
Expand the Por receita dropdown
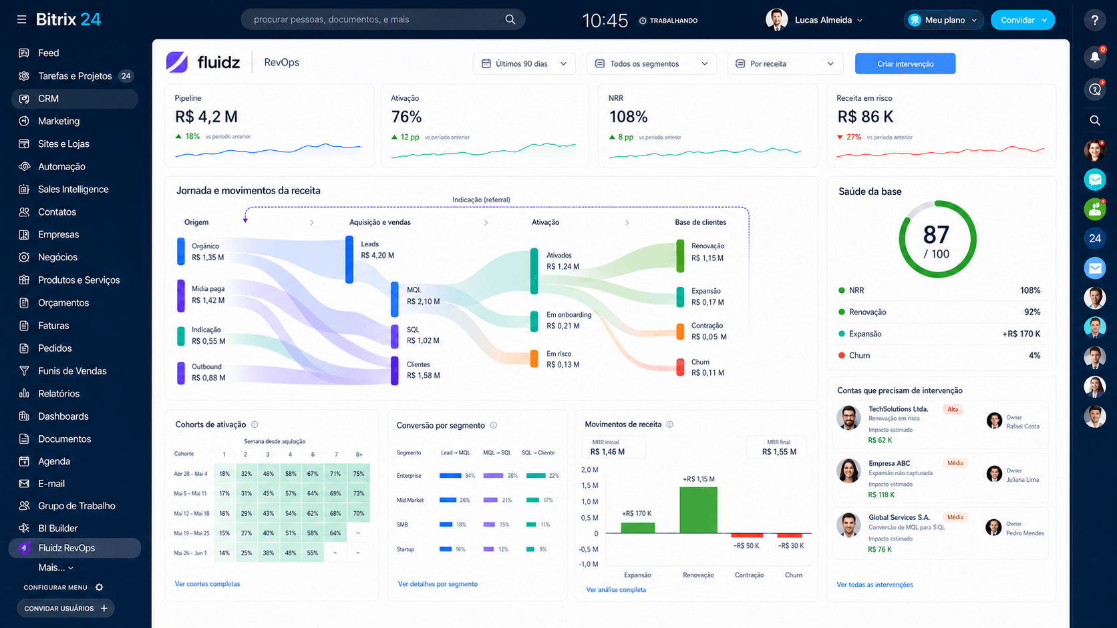(x=785, y=63)
